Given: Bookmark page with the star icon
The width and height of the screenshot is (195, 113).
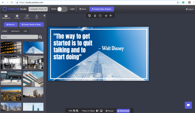Looking at the screenshot, I should 178,3.
